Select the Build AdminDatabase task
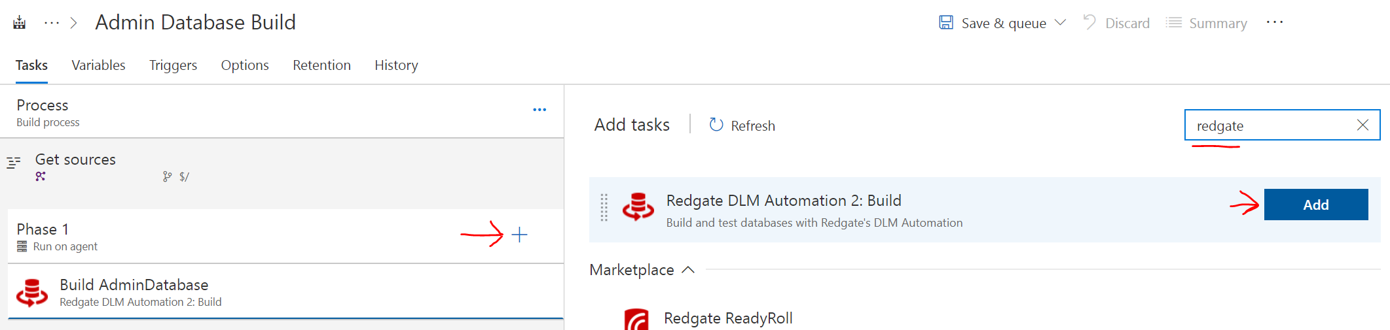 [x=285, y=292]
